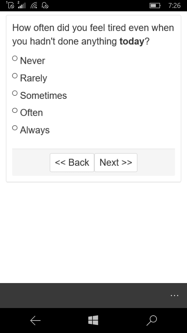The image size is (187, 333).
Task: Tap the Always label text
Action: (35, 130)
